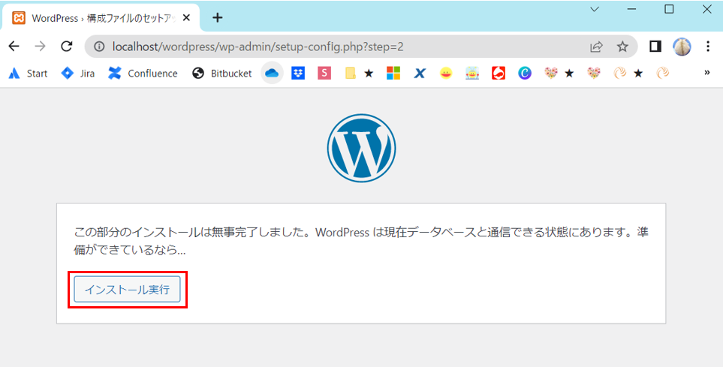Open the OneDrive cloud bookmark icon
The height and width of the screenshot is (367, 723).
(x=272, y=73)
